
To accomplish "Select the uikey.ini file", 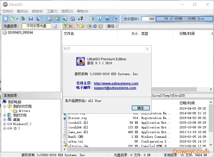I will [76, 141].
